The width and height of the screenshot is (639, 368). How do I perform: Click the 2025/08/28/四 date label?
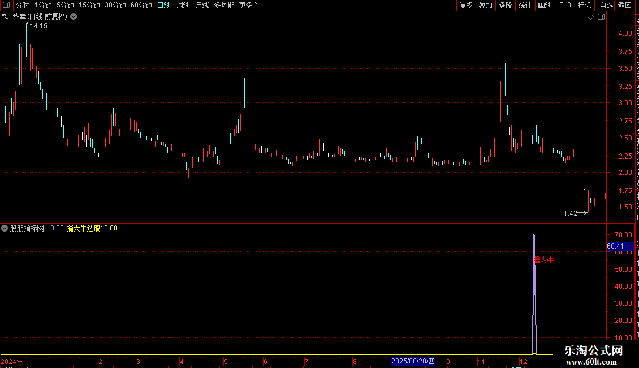tap(413, 361)
